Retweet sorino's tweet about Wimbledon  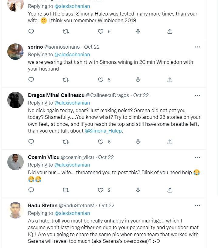pos(66,80)
